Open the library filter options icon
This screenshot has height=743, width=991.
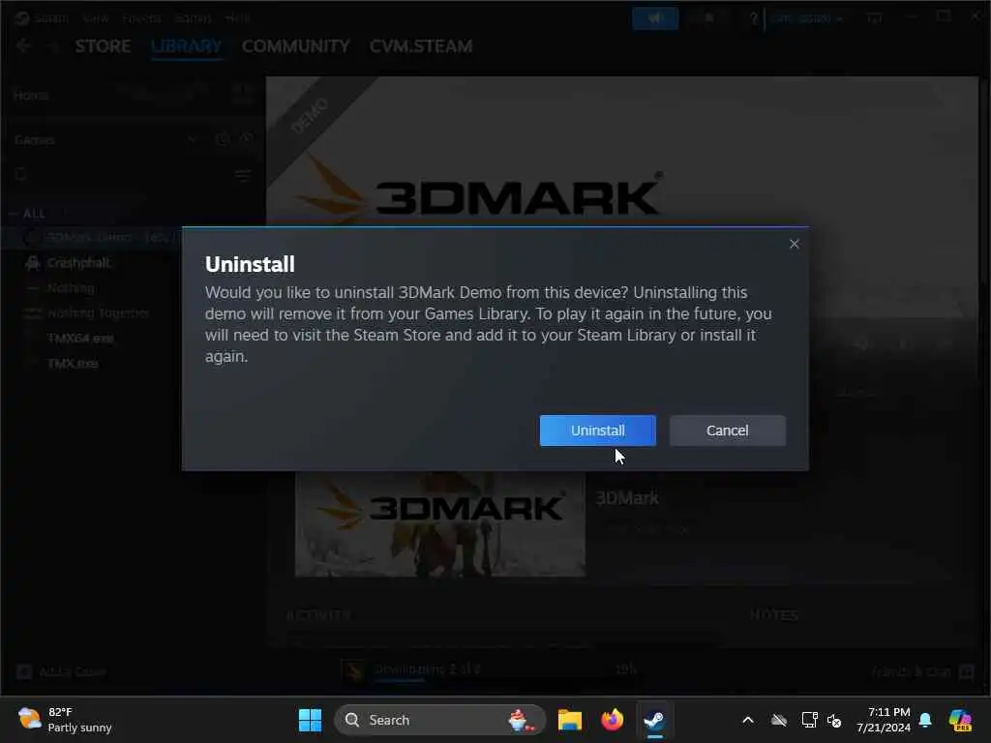click(243, 175)
